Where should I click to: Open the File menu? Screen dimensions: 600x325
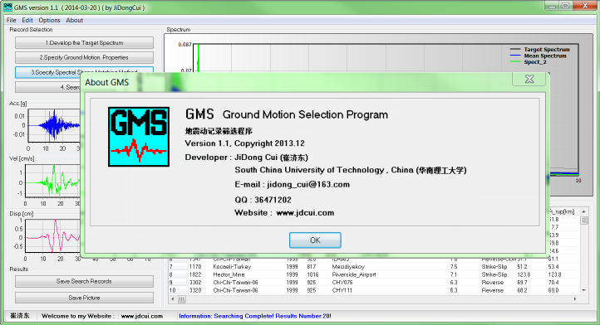tap(11, 20)
